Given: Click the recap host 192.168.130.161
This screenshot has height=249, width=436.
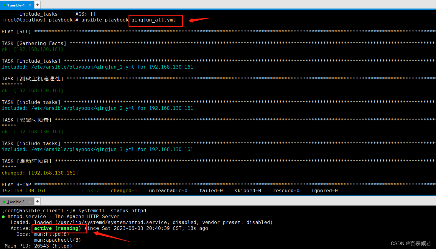Looking at the screenshot, I should pyautogui.click(x=24, y=190).
